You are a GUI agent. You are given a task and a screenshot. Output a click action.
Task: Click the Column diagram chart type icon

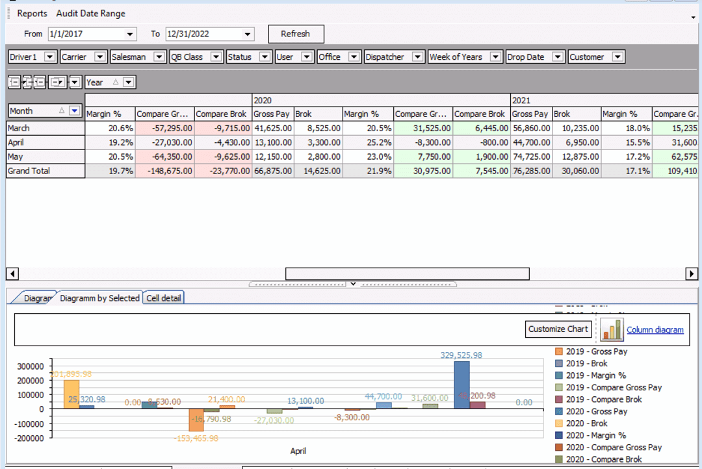pos(611,329)
